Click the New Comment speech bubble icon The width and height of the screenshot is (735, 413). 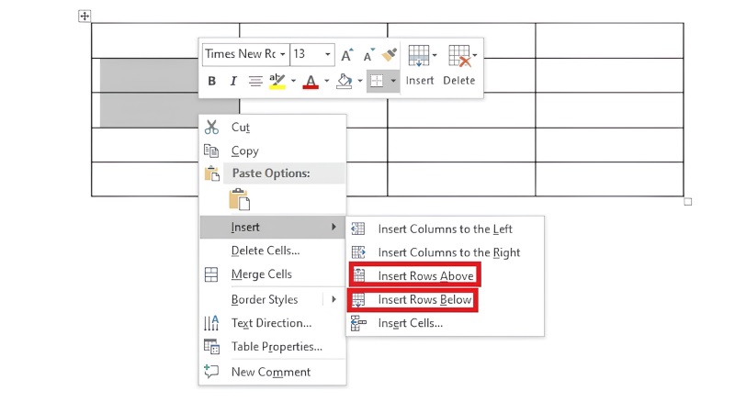pyautogui.click(x=211, y=372)
